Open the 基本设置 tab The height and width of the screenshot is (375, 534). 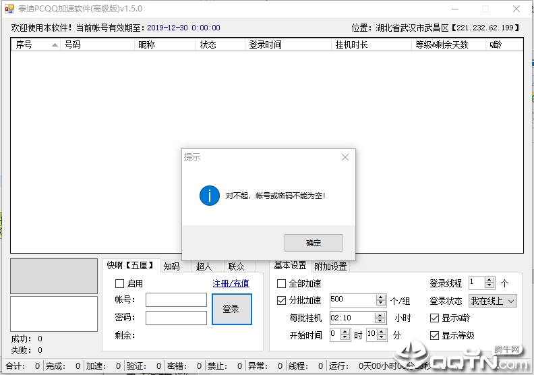click(x=290, y=265)
